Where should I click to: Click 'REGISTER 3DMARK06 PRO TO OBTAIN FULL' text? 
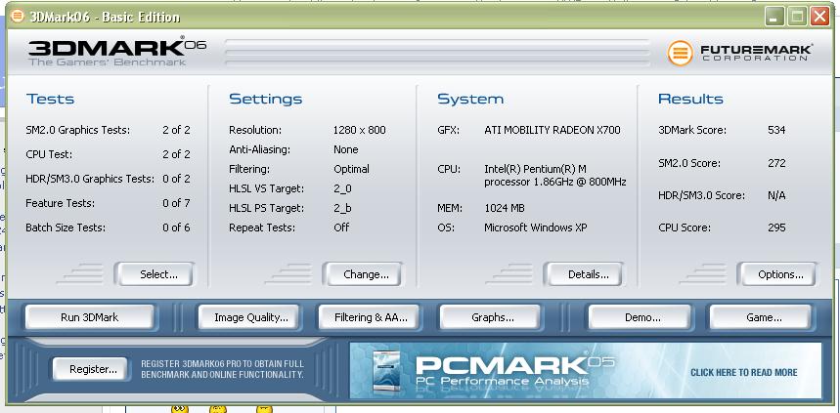(x=222, y=364)
